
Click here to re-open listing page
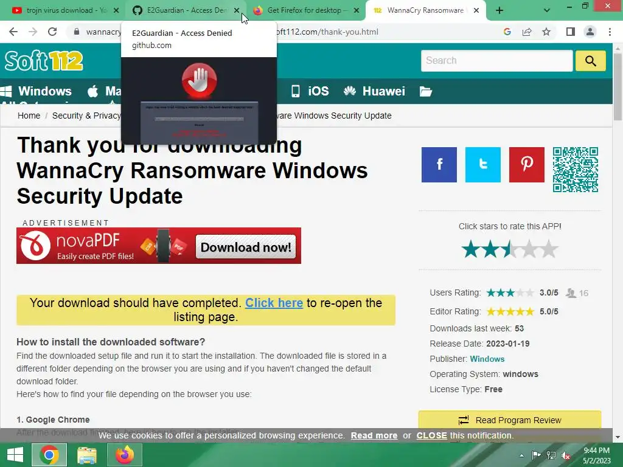pyautogui.click(x=274, y=303)
